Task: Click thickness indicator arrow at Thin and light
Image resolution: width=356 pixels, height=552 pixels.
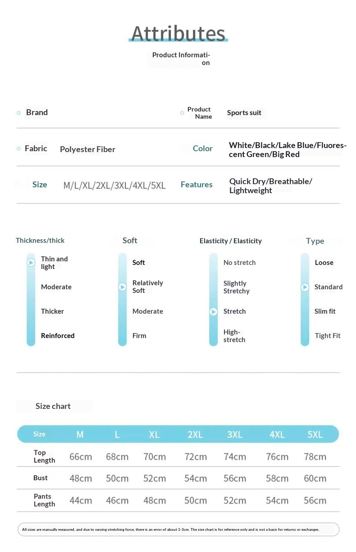Action: [31, 262]
